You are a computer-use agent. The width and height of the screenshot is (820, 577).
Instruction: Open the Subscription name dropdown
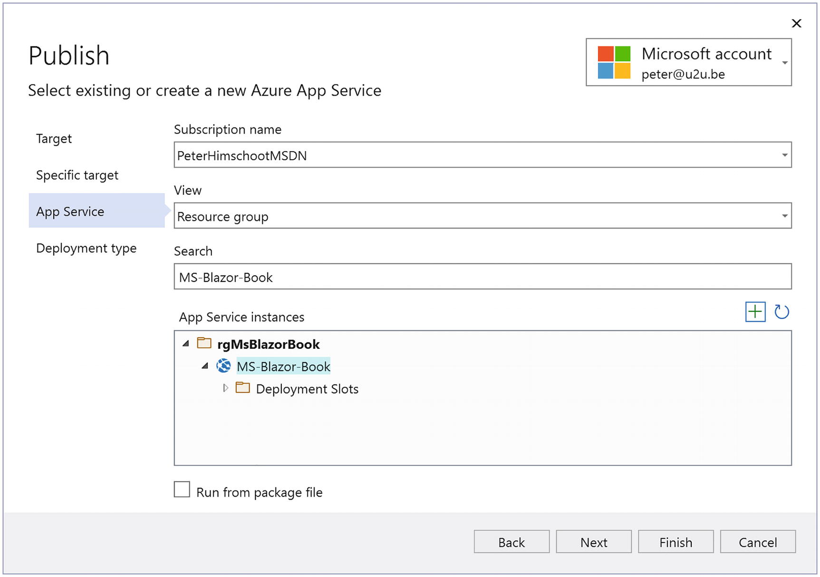tap(784, 155)
